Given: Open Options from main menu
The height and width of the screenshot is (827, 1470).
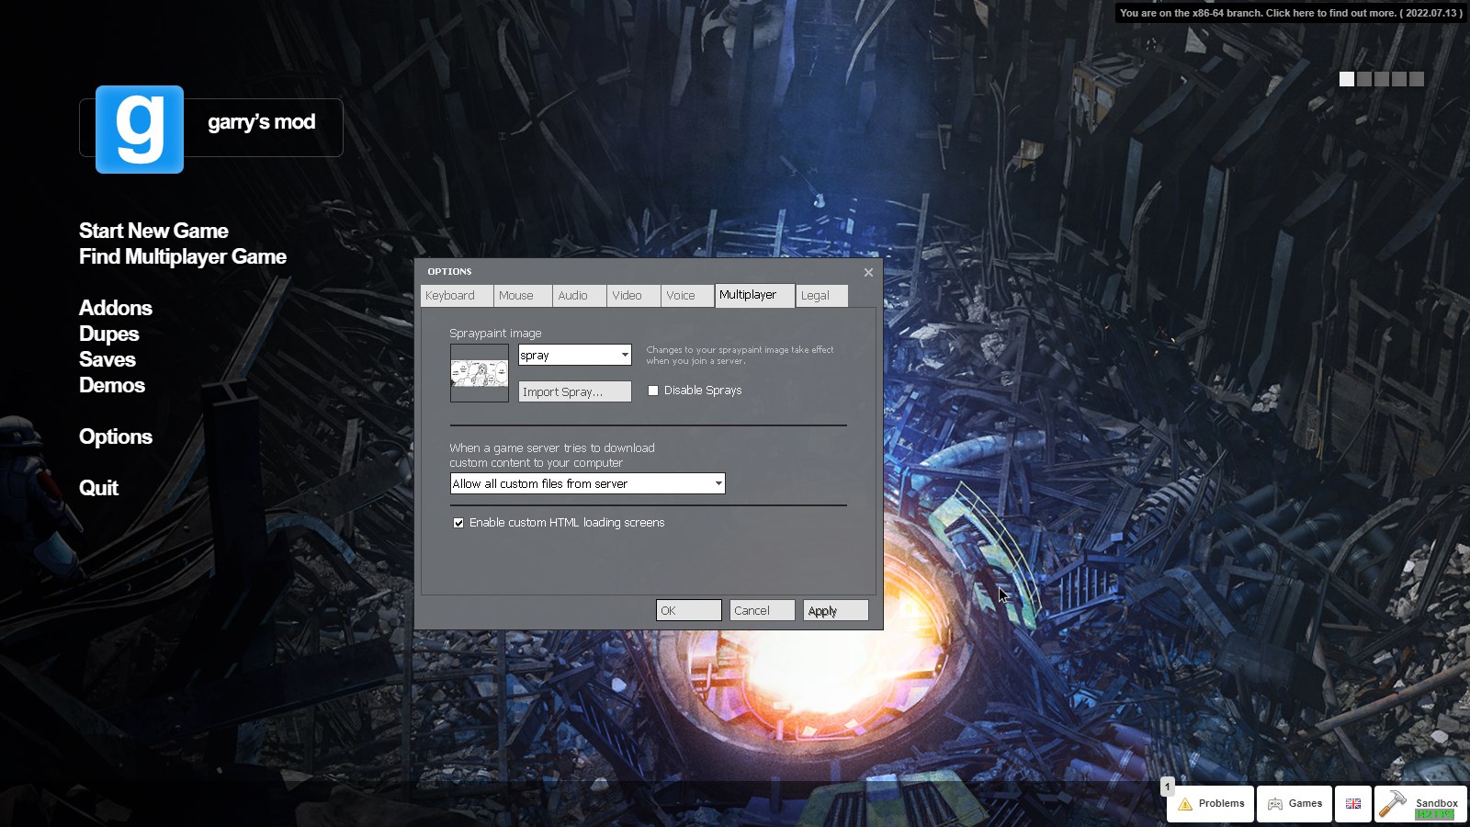Looking at the screenshot, I should (116, 436).
